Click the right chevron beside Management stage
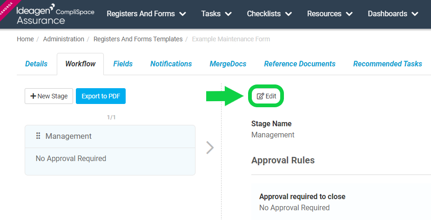The height and width of the screenshot is (220, 431). (x=210, y=148)
